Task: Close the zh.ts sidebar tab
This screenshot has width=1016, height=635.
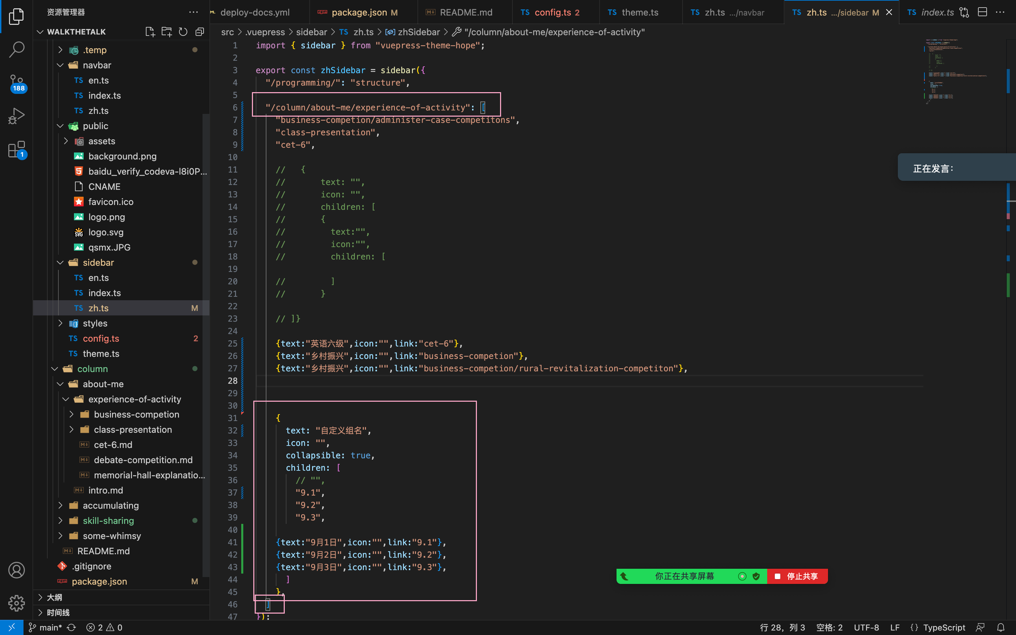Action: (889, 12)
